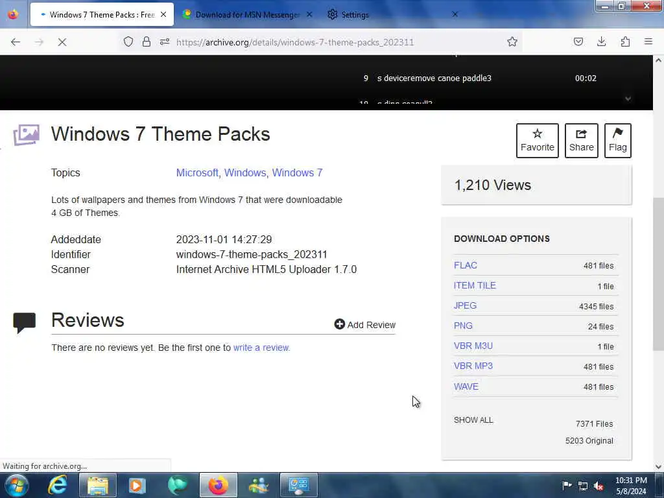Screen dimensions: 664x498
Task: Click the padlock site security icon
Action: 147,41
